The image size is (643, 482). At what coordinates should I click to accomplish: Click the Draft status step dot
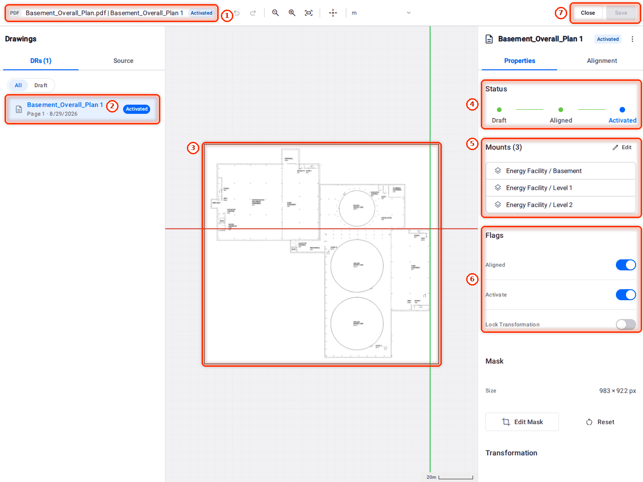pyautogui.click(x=499, y=110)
